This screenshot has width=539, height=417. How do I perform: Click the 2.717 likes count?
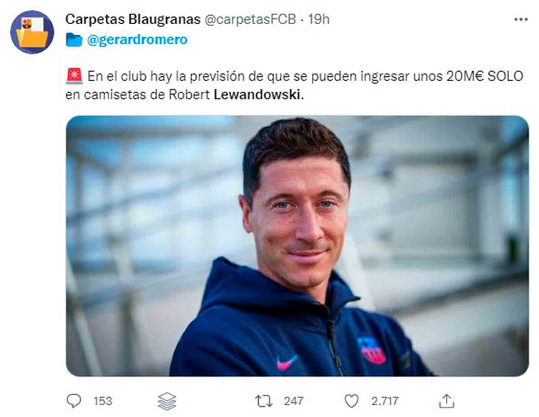coord(384,401)
